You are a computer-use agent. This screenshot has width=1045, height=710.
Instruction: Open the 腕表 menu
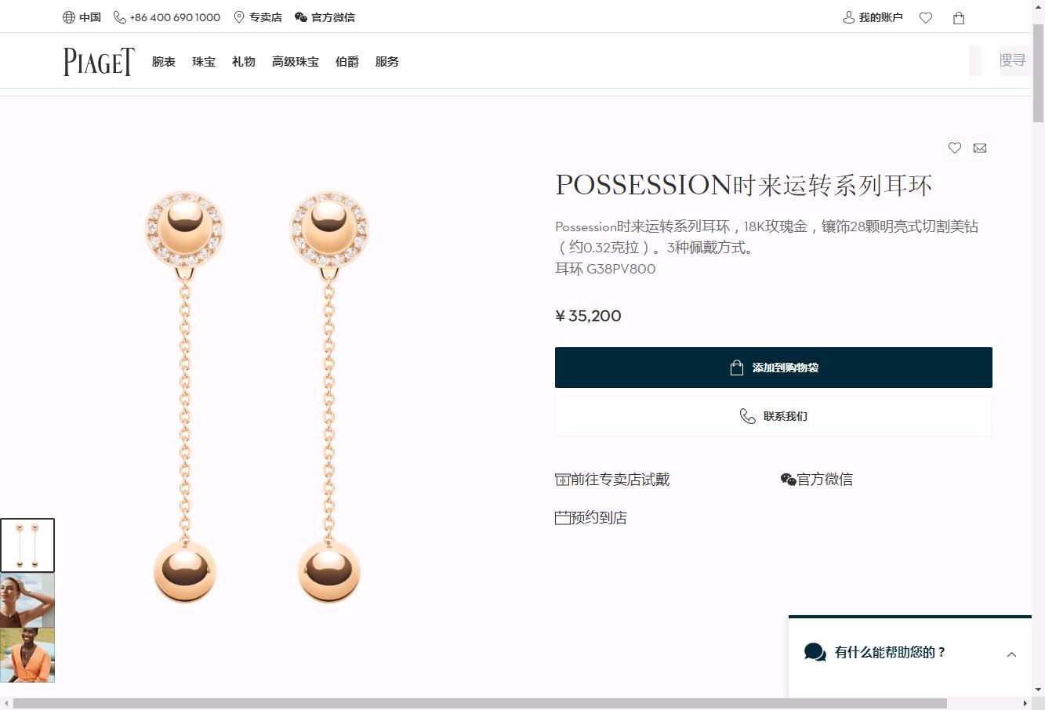(x=164, y=62)
